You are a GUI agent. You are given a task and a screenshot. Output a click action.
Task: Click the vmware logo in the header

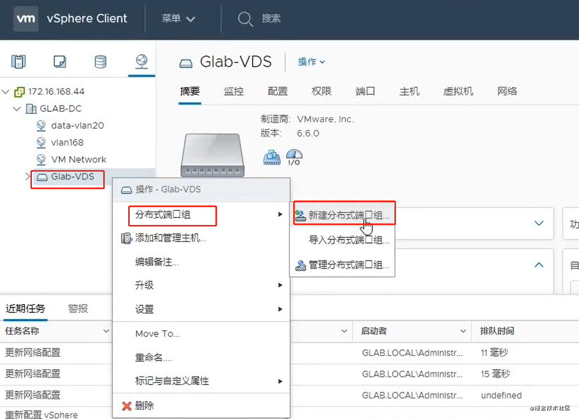coord(26,18)
